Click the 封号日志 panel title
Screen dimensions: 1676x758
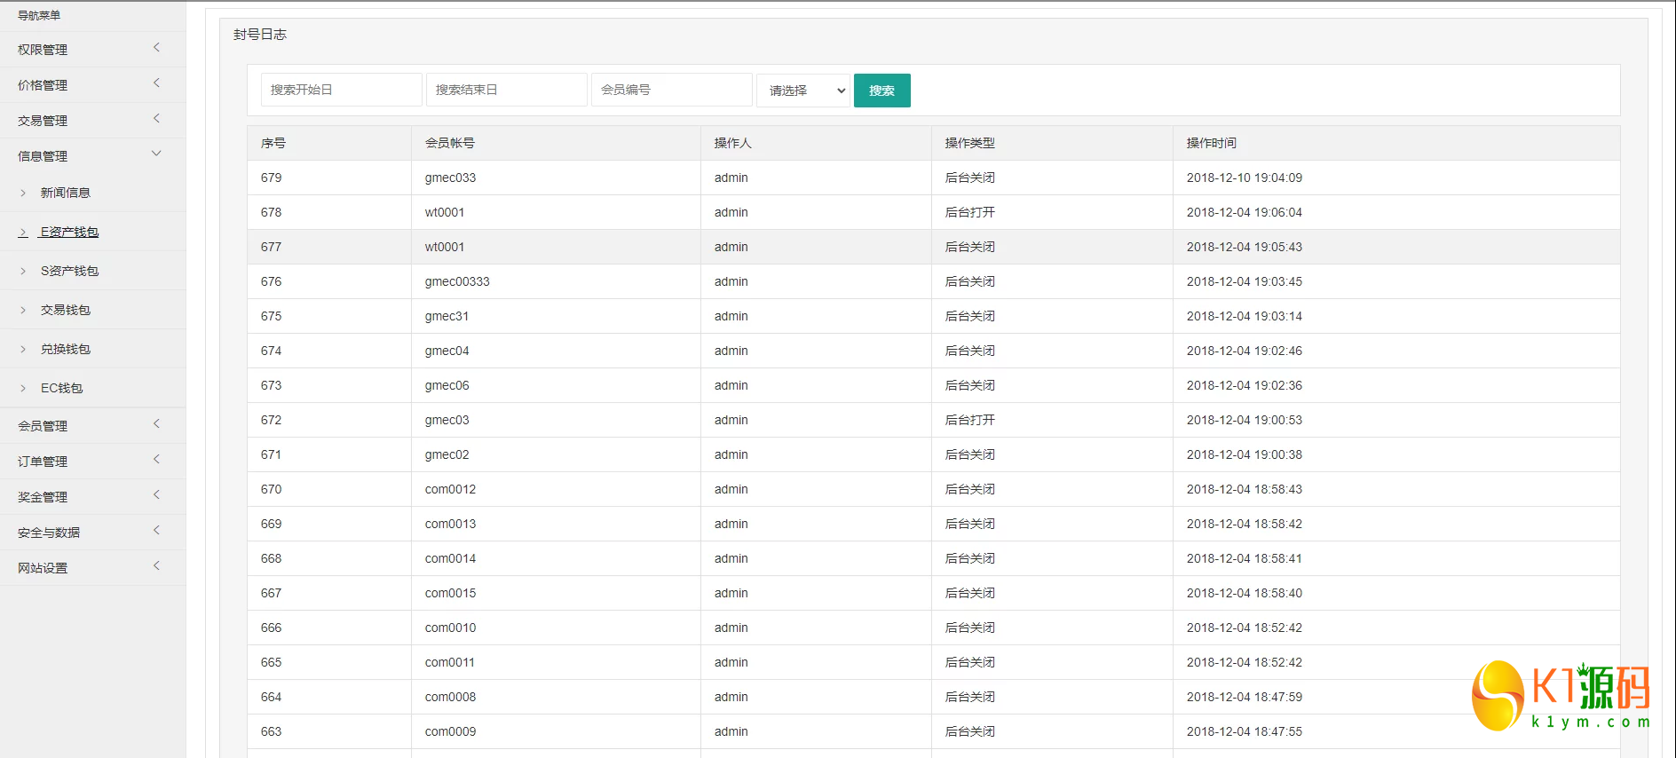[x=260, y=35]
